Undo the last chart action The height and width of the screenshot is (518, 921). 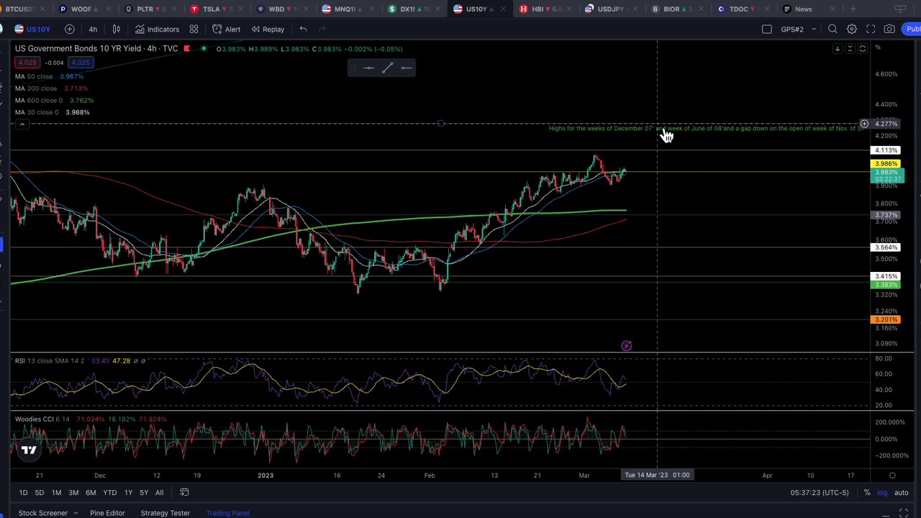point(303,29)
